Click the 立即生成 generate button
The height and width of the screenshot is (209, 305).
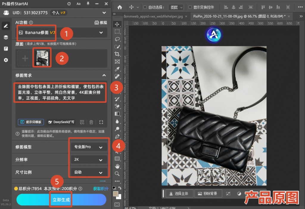(61, 200)
